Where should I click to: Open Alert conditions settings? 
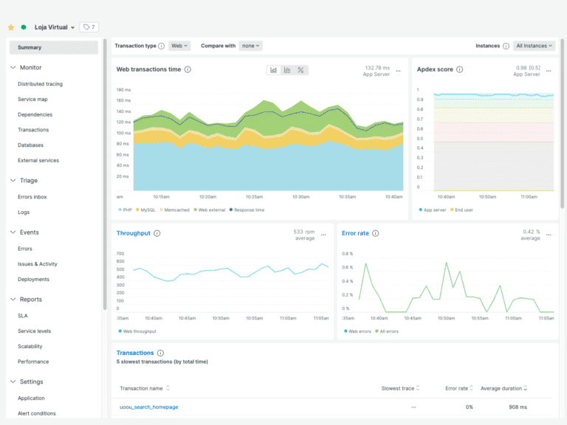[36, 413]
